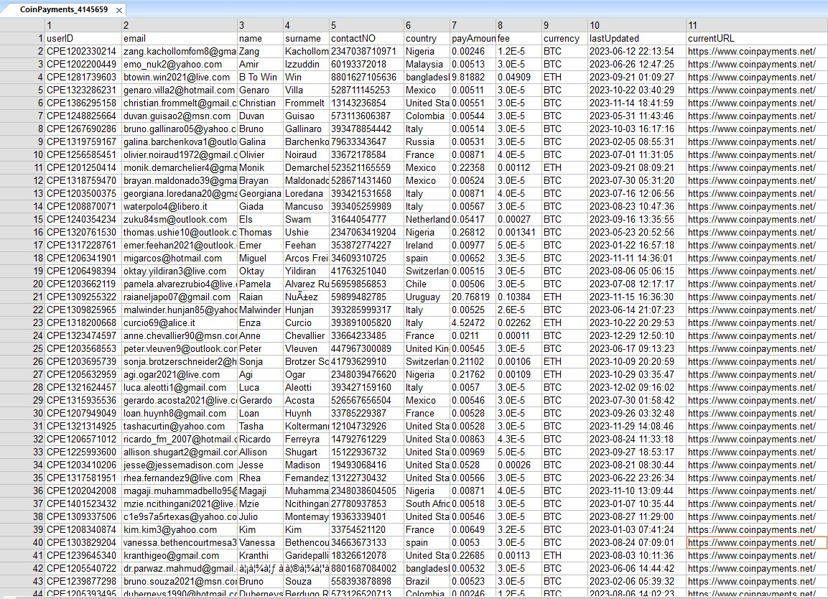Click fee cell 0.00027
The width and height of the screenshot is (828, 599).
pyautogui.click(x=518, y=219)
